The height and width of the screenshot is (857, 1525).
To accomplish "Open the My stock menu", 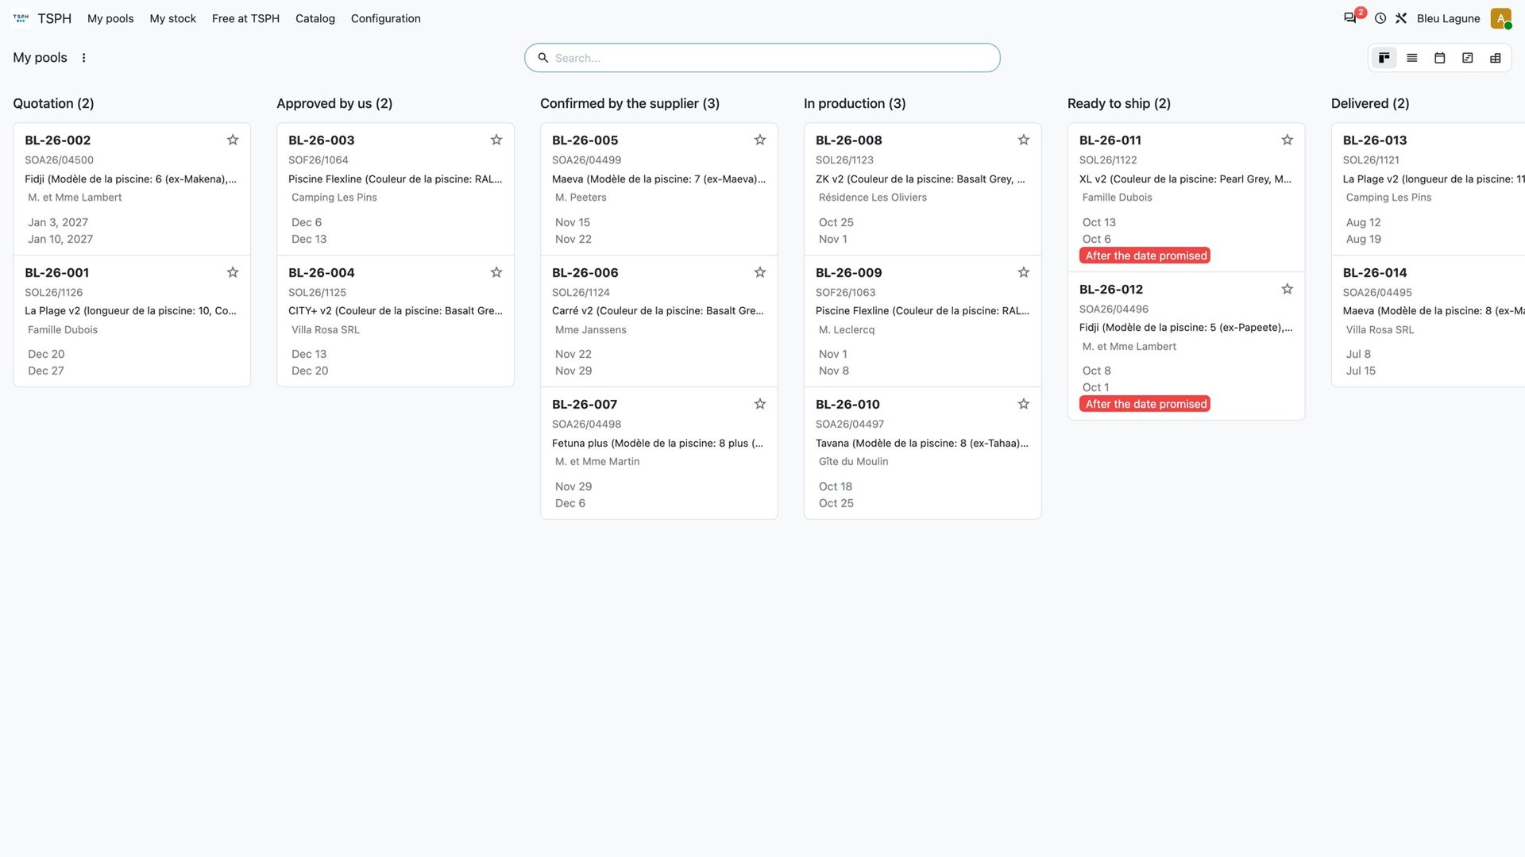I will point(172,18).
